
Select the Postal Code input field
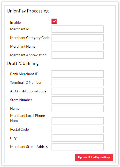click(x=78, y=129)
